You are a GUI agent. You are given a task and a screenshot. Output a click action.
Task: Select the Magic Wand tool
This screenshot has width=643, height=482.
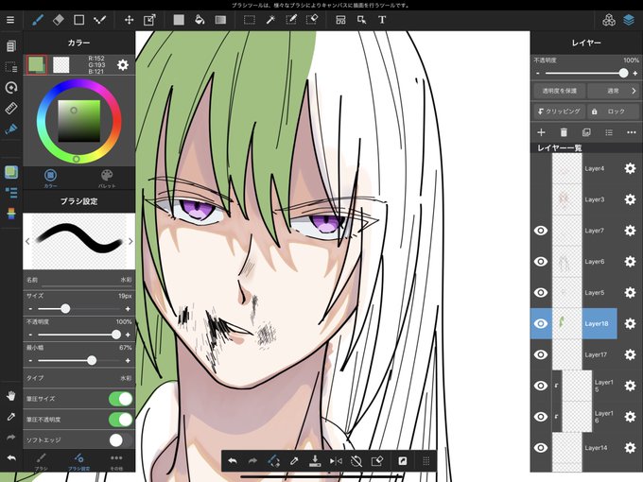click(x=270, y=20)
